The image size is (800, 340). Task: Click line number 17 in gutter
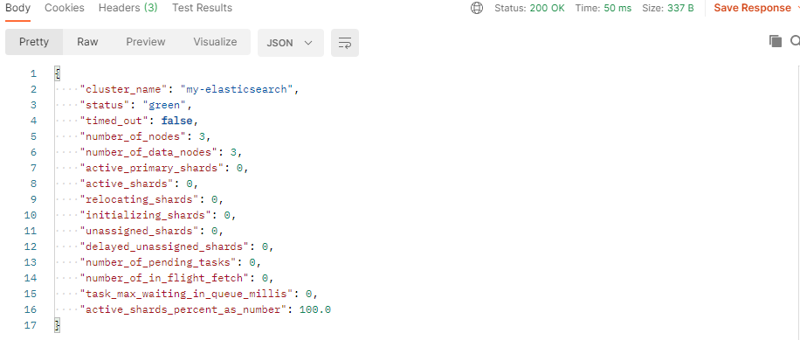click(x=31, y=326)
